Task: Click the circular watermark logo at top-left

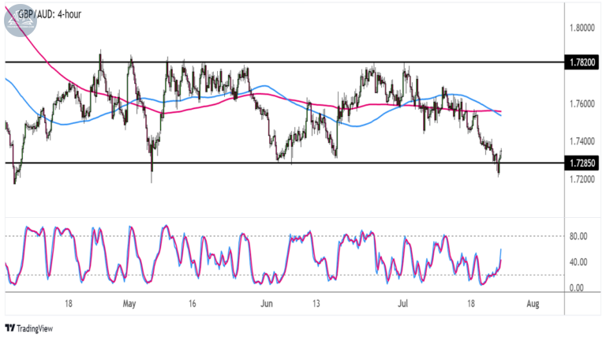Action: coord(21,20)
